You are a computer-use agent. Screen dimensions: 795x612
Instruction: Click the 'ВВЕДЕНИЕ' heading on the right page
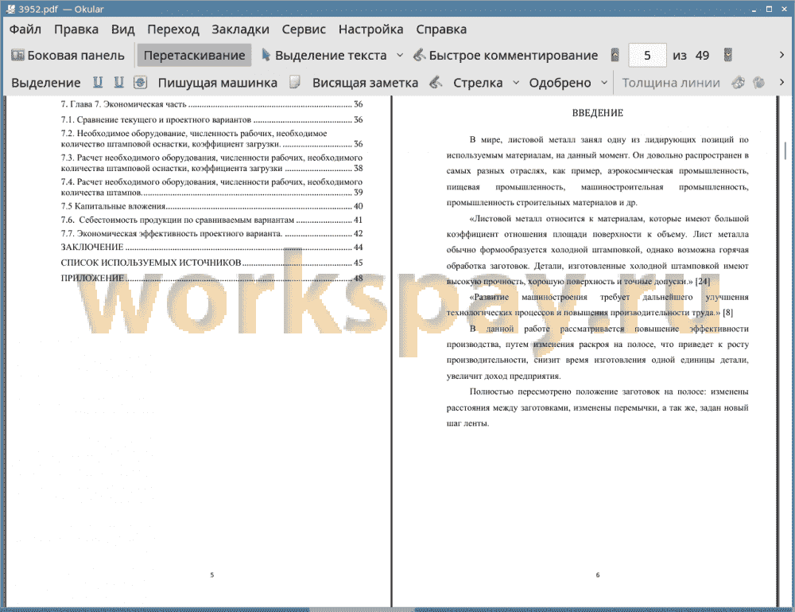pos(597,113)
